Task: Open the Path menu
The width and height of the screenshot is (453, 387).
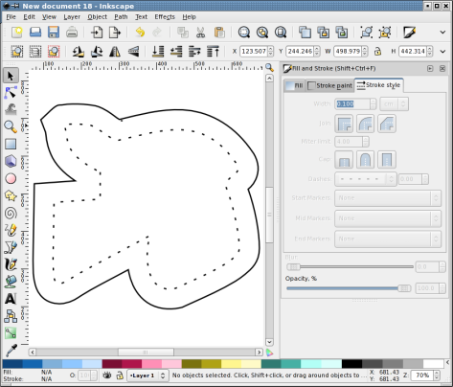Action: tap(121, 17)
